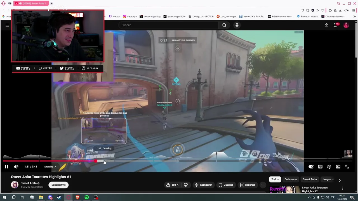Open the Sweet Anita channel avatar

pos(15,185)
